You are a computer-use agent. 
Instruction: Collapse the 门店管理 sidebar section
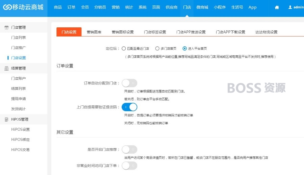[x=24, y=27]
